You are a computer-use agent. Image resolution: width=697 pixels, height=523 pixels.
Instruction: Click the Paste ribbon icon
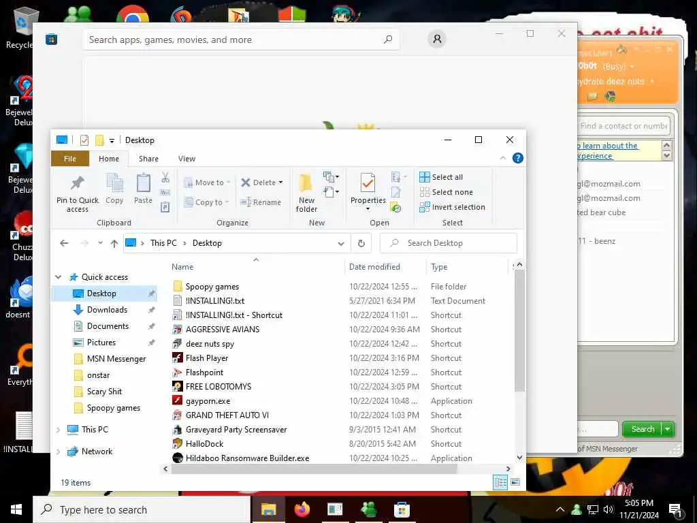point(143,183)
